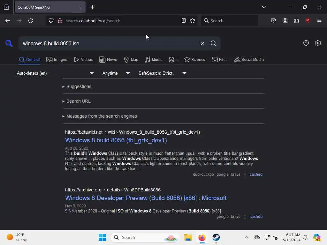The width and height of the screenshot is (327, 245).
Task: Open Firefox recent browsing tab list icon
Action: [6, 7]
